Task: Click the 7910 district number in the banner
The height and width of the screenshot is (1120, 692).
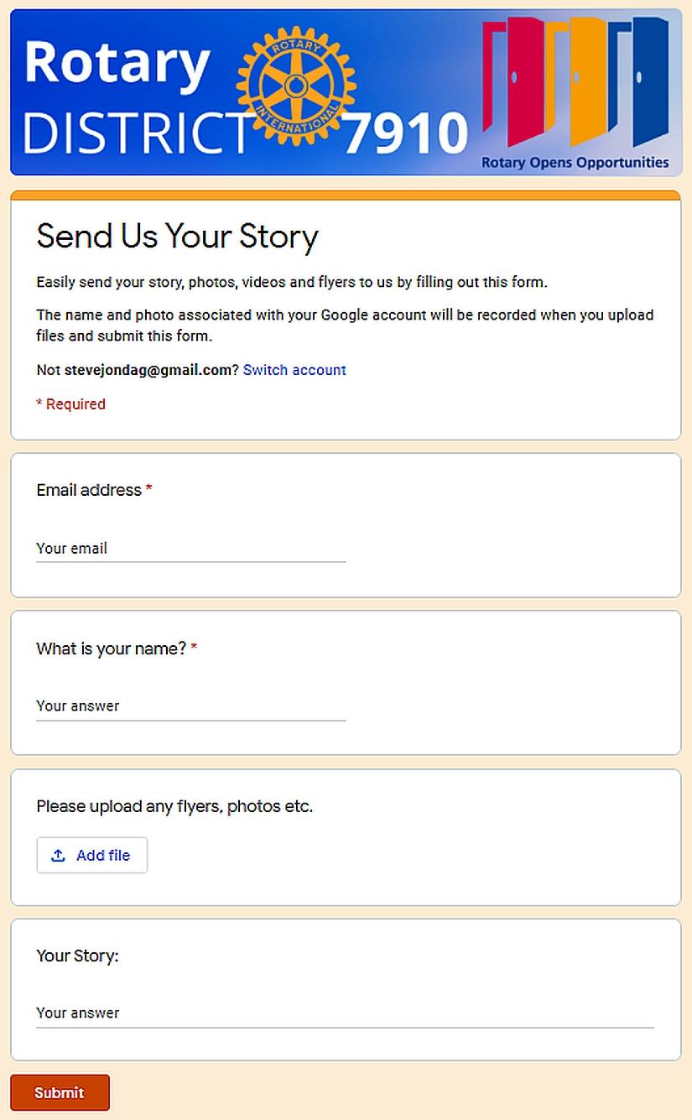Action: (x=405, y=133)
